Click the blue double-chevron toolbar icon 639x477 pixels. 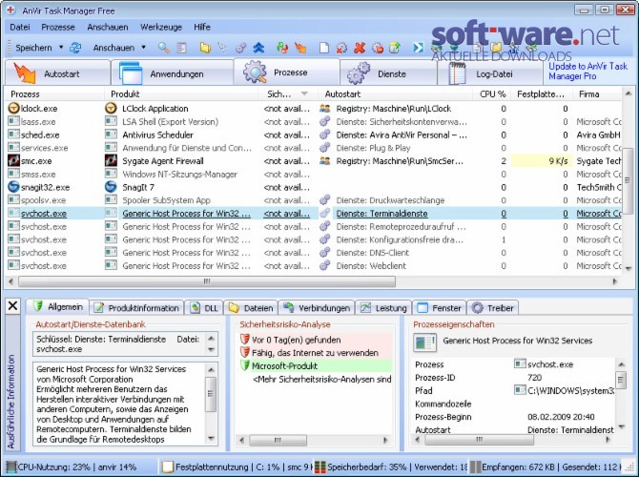coord(418,48)
